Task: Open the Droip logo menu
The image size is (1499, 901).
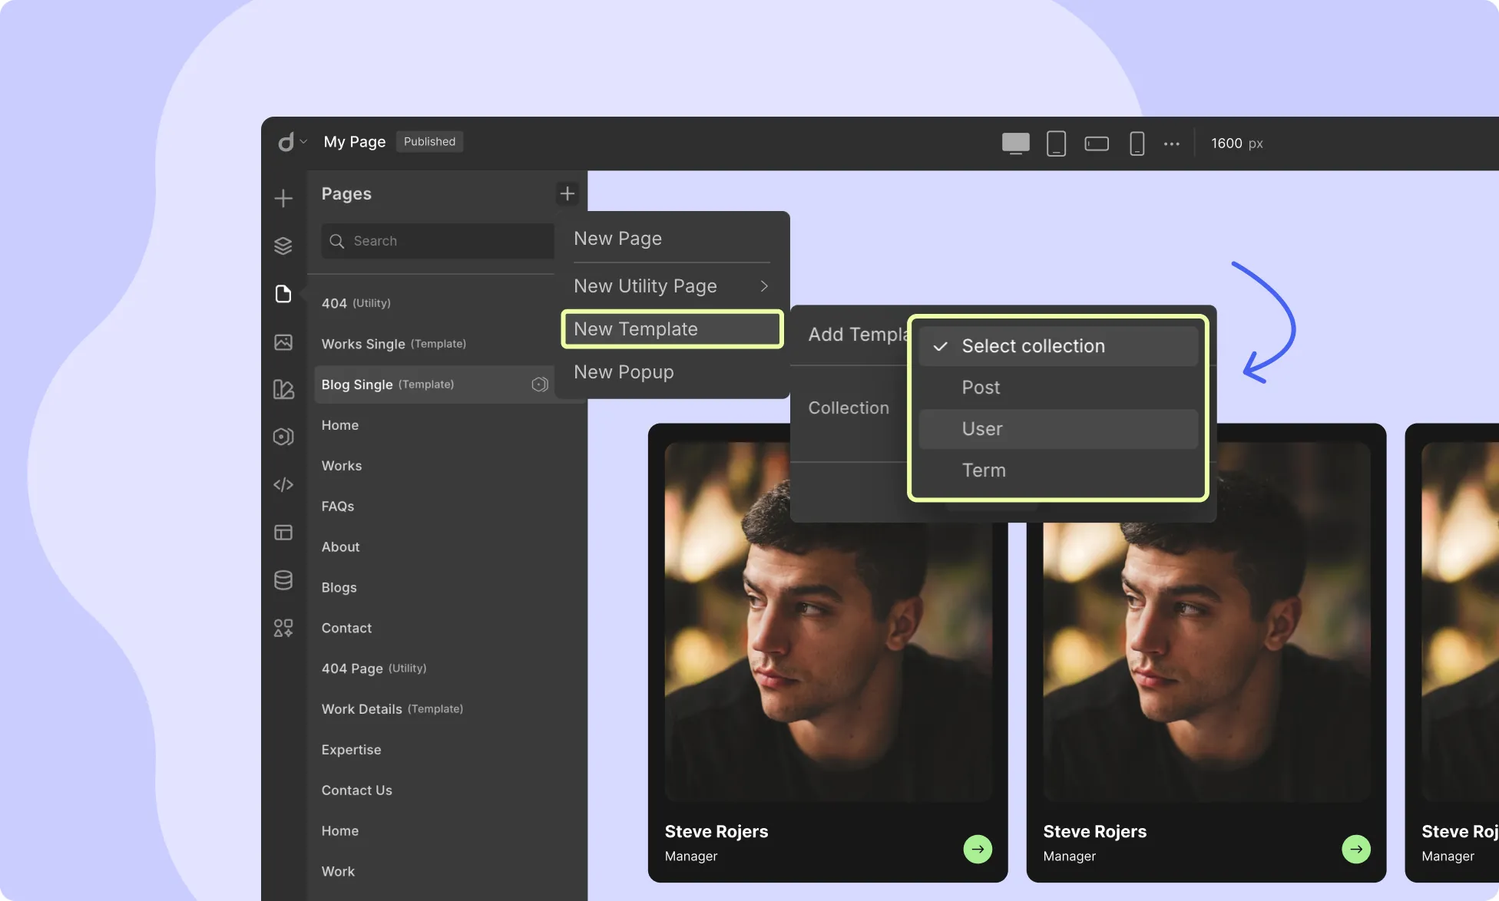Action: [x=291, y=142]
